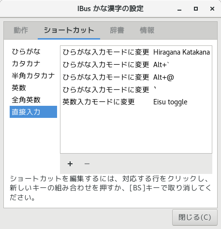Click the Hiragana Katakana shortcut cell
Screen dimensions: 221x229
point(181,52)
